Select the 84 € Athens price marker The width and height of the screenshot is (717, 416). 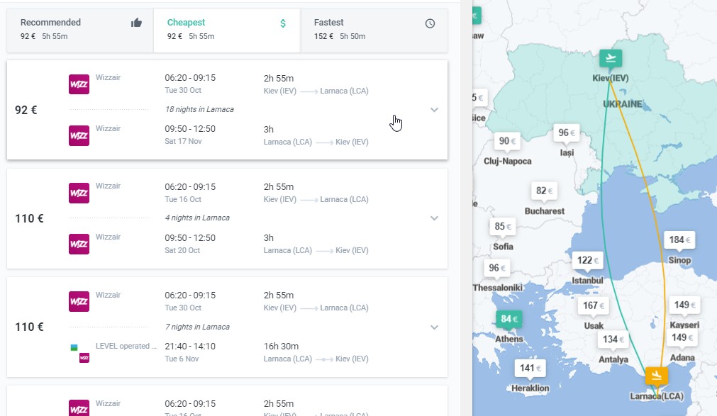click(x=509, y=319)
